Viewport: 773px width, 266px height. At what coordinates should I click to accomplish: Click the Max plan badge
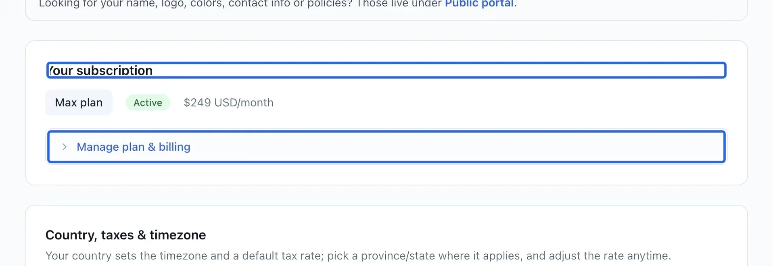(79, 102)
